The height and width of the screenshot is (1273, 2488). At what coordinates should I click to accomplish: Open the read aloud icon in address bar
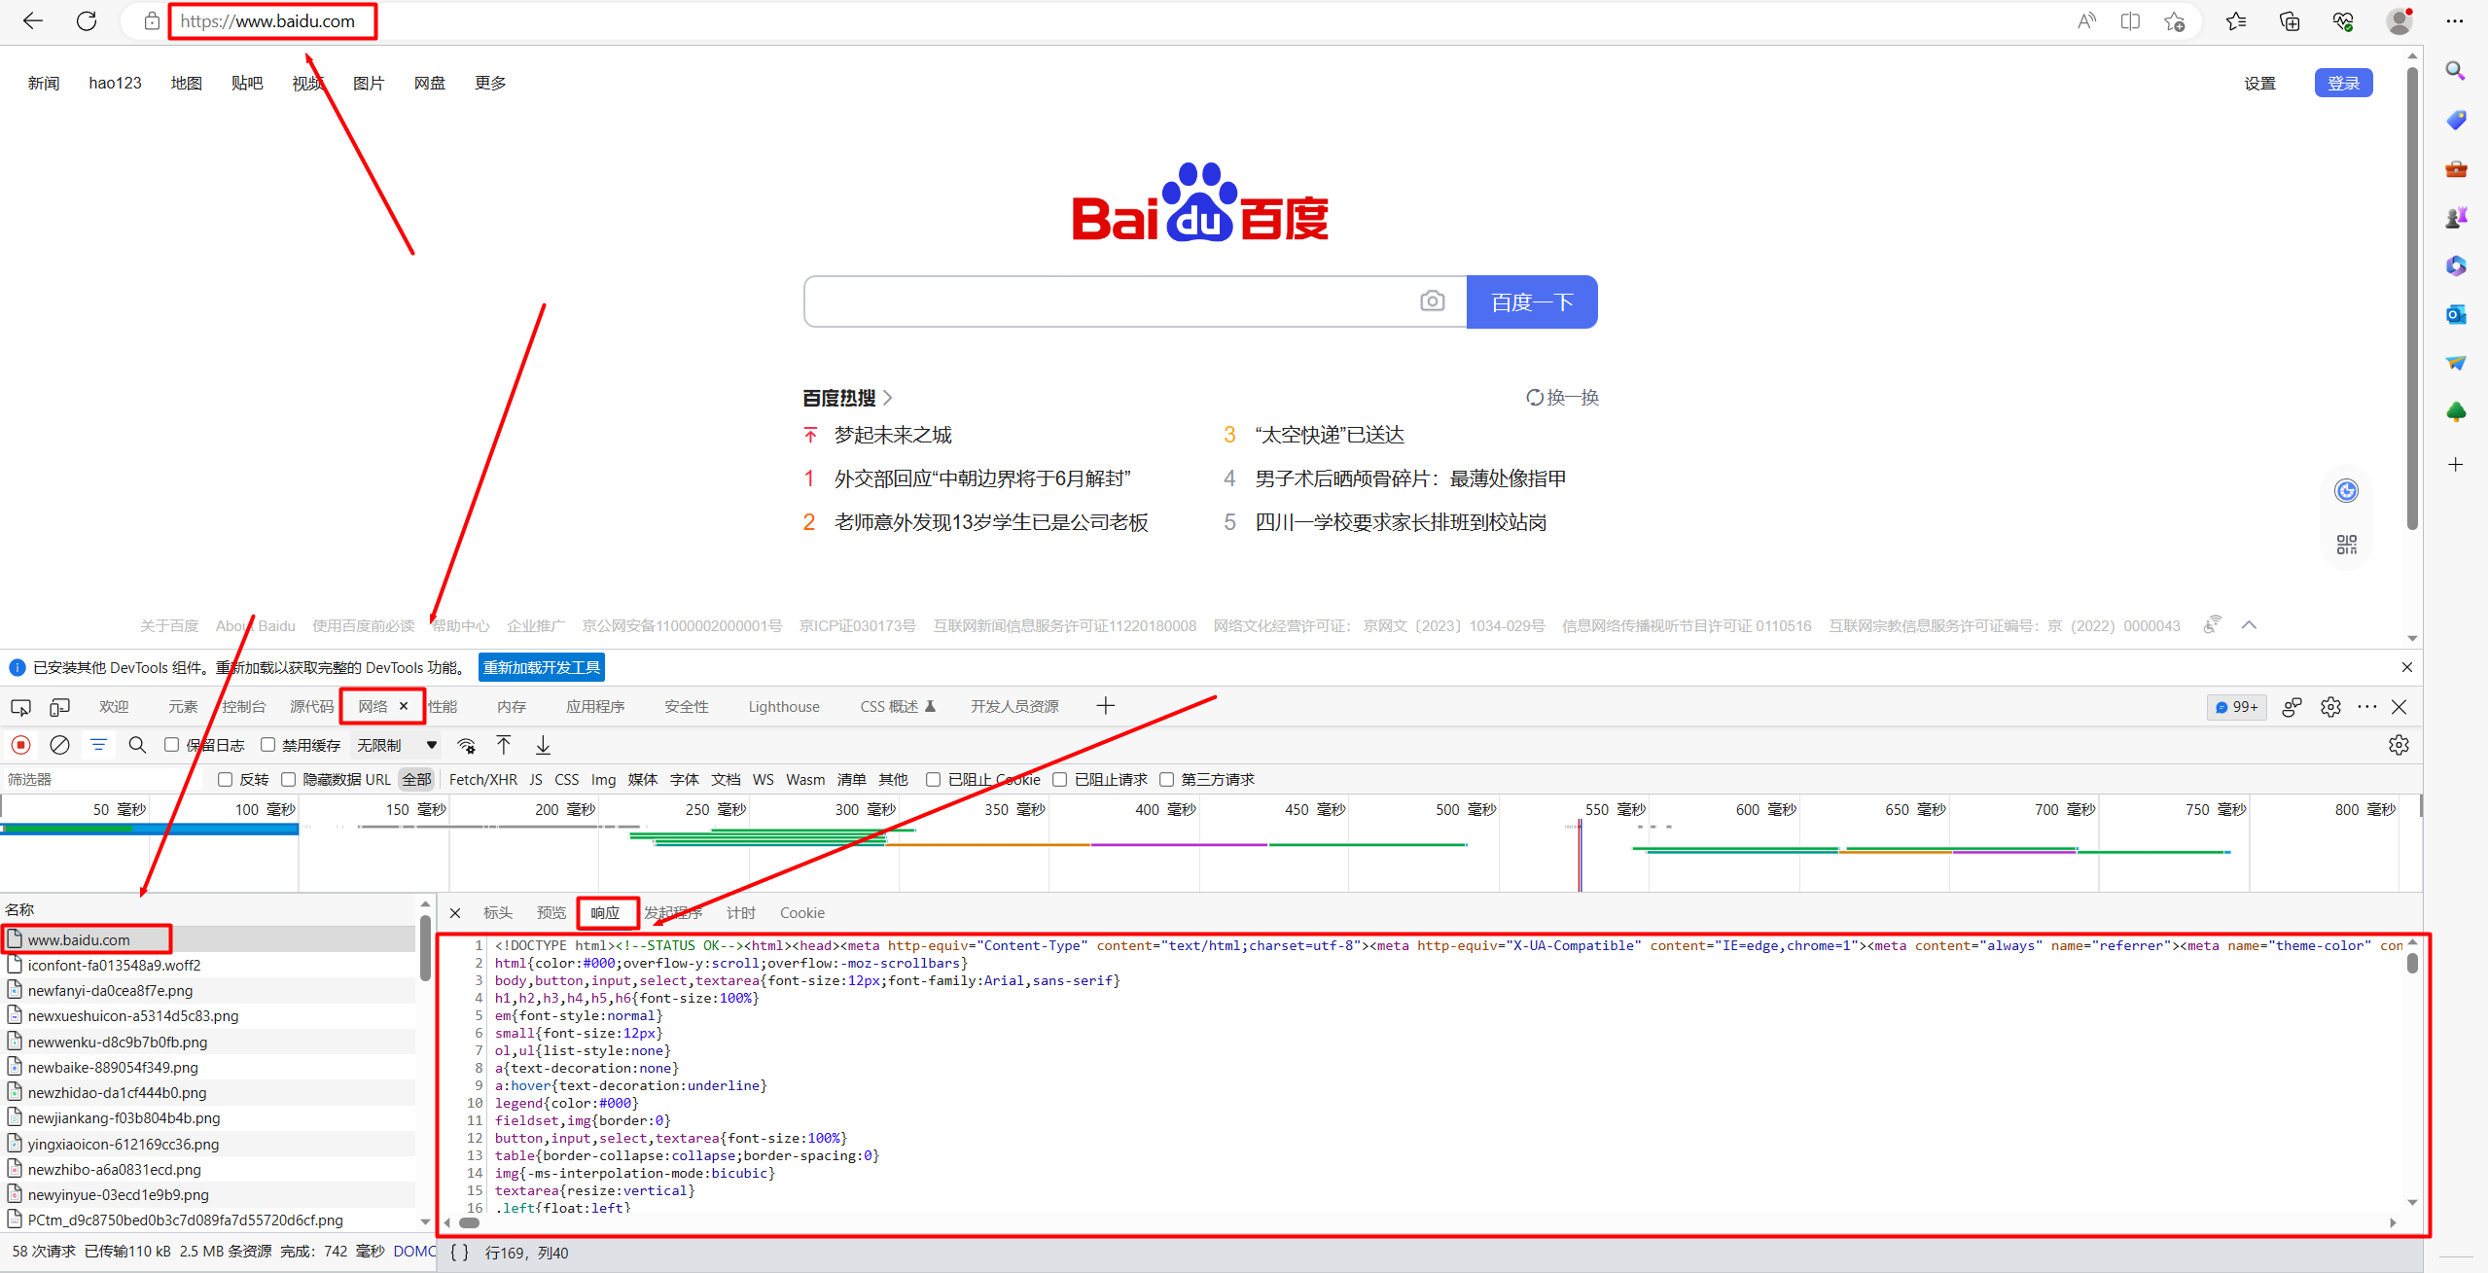(x=2086, y=21)
